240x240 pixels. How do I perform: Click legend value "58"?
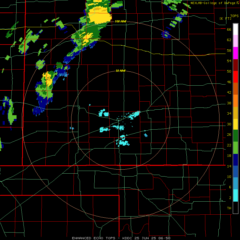tap(229, 50)
